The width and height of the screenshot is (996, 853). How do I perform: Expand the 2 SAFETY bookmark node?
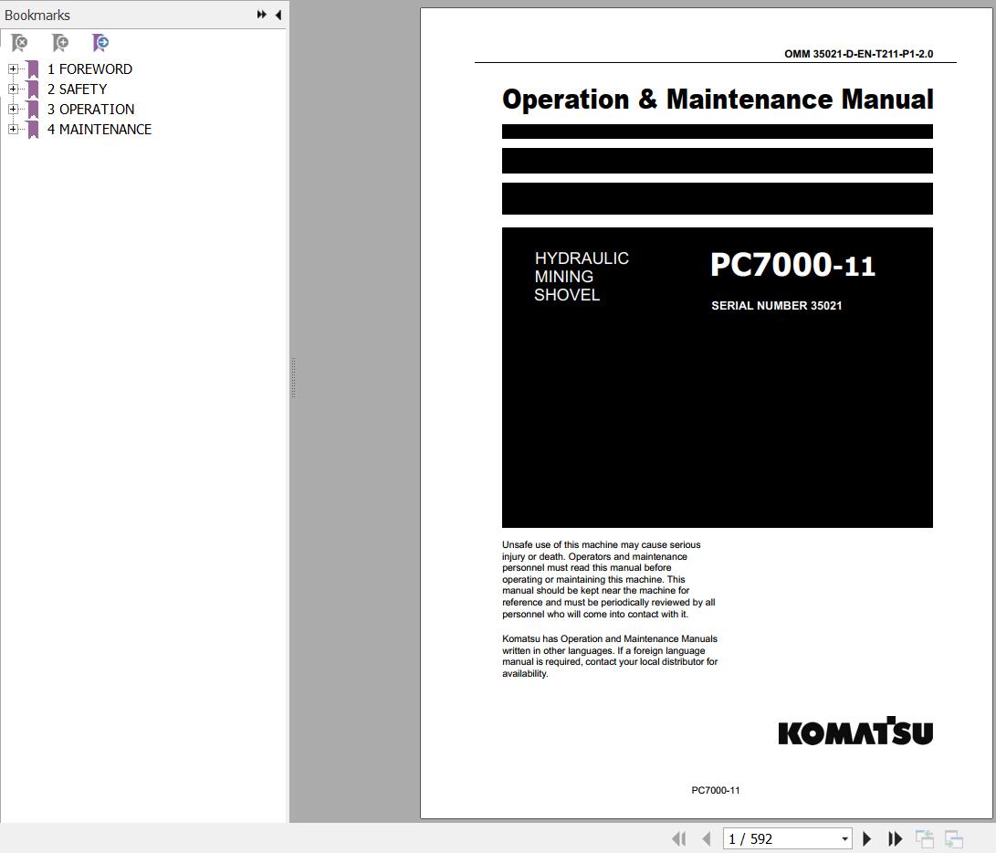tap(13, 89)
